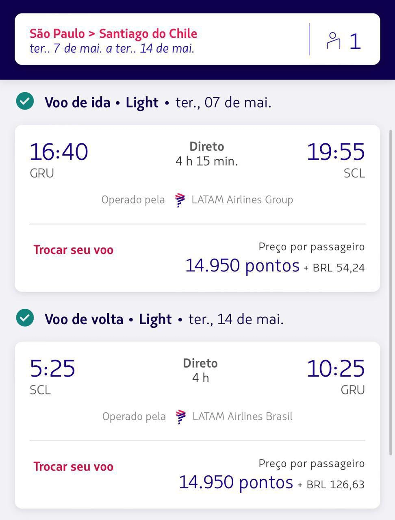Tap the passenger count icon
This screenshot has height=520, width=395.
[x=334, y=41]
